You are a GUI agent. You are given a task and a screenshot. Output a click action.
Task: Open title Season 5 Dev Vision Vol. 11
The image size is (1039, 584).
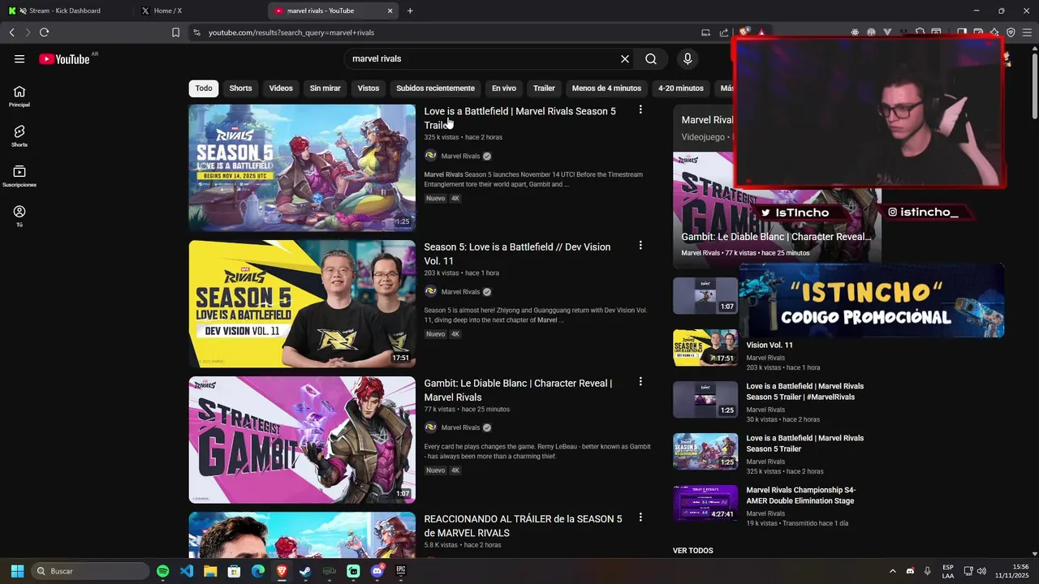(x=517, y=253)
